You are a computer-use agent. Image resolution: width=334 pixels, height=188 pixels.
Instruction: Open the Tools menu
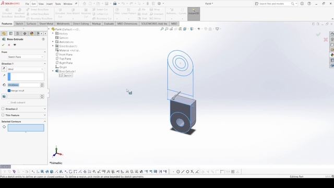[58, 4]
